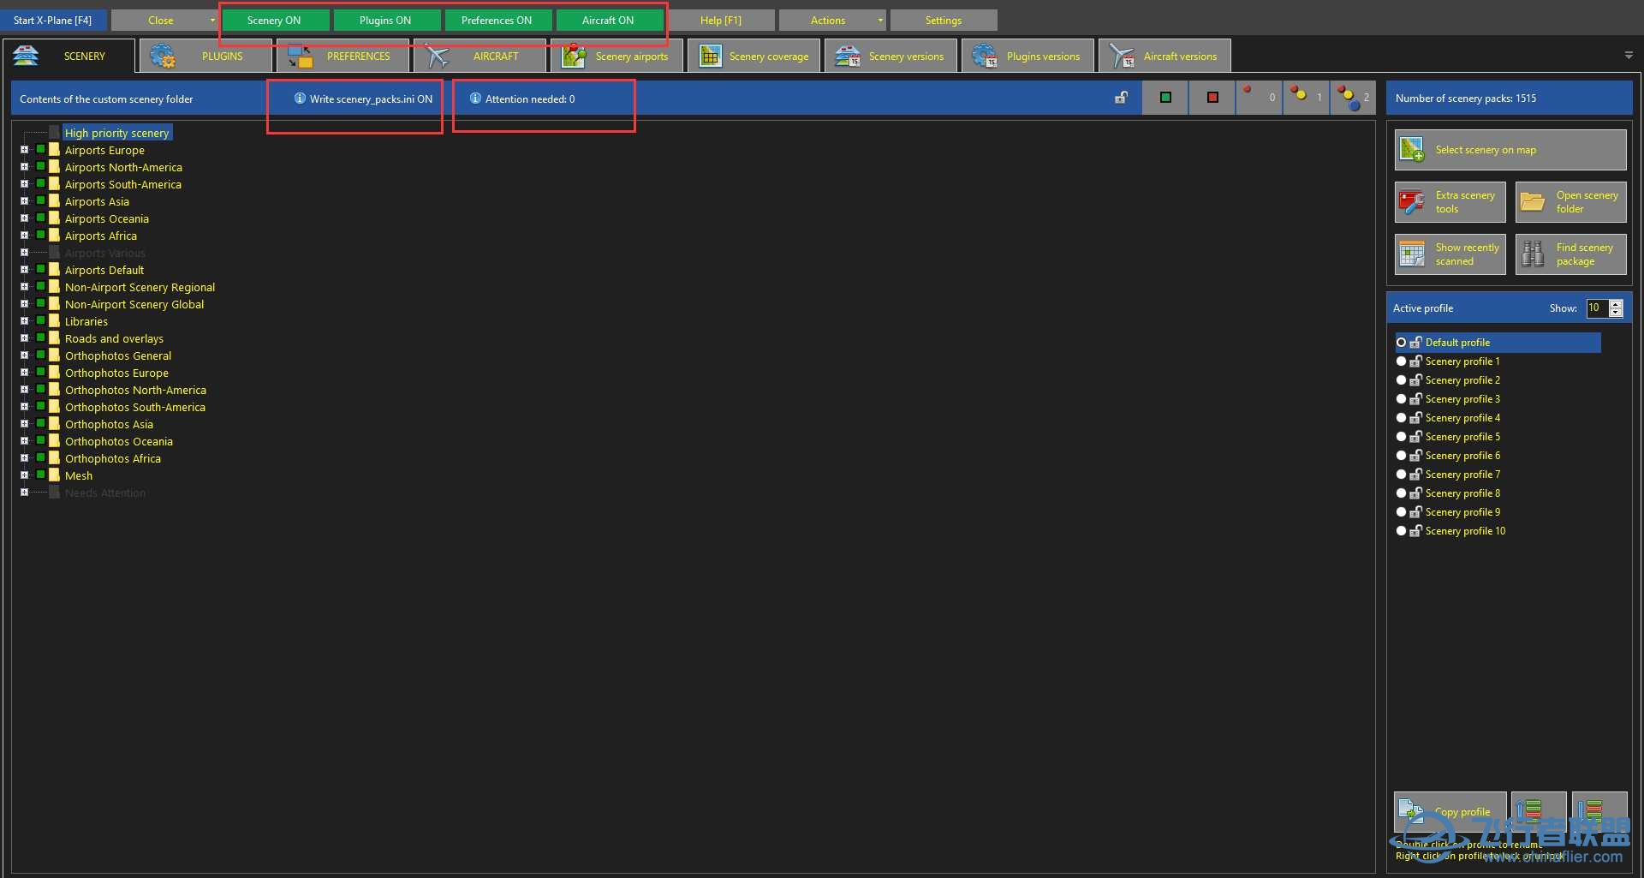Click the Find scenery package binoculars icon
The image size is (1644, 878).
click(1533, 254)
